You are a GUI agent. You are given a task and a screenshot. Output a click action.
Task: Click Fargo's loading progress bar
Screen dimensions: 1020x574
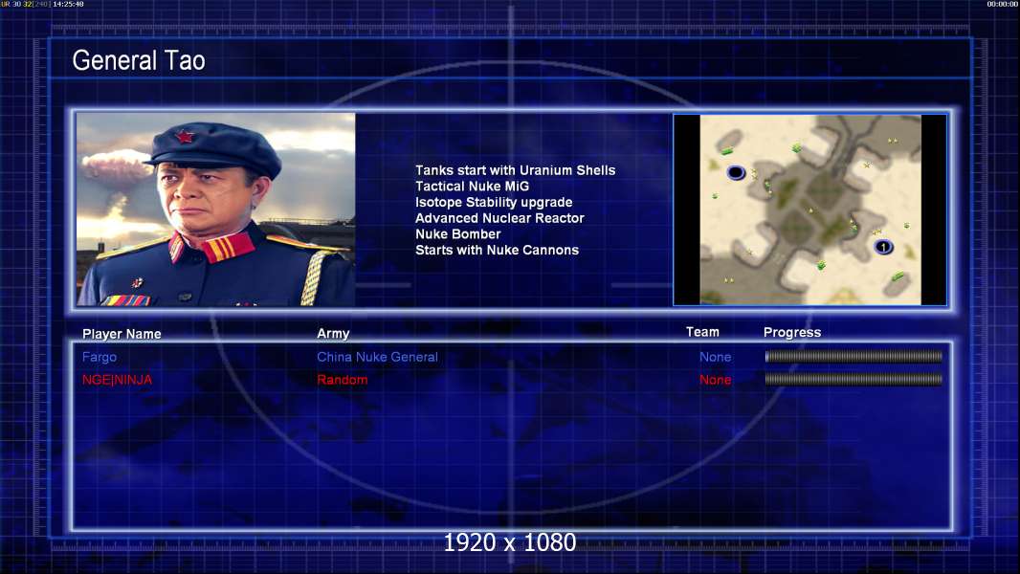(x=854, y=356)
